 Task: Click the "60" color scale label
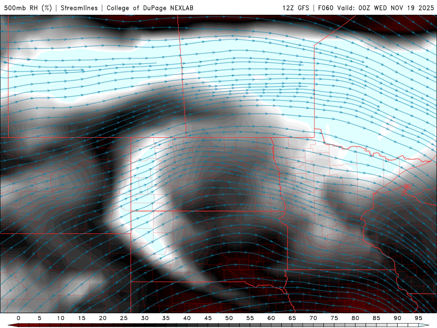271,318
